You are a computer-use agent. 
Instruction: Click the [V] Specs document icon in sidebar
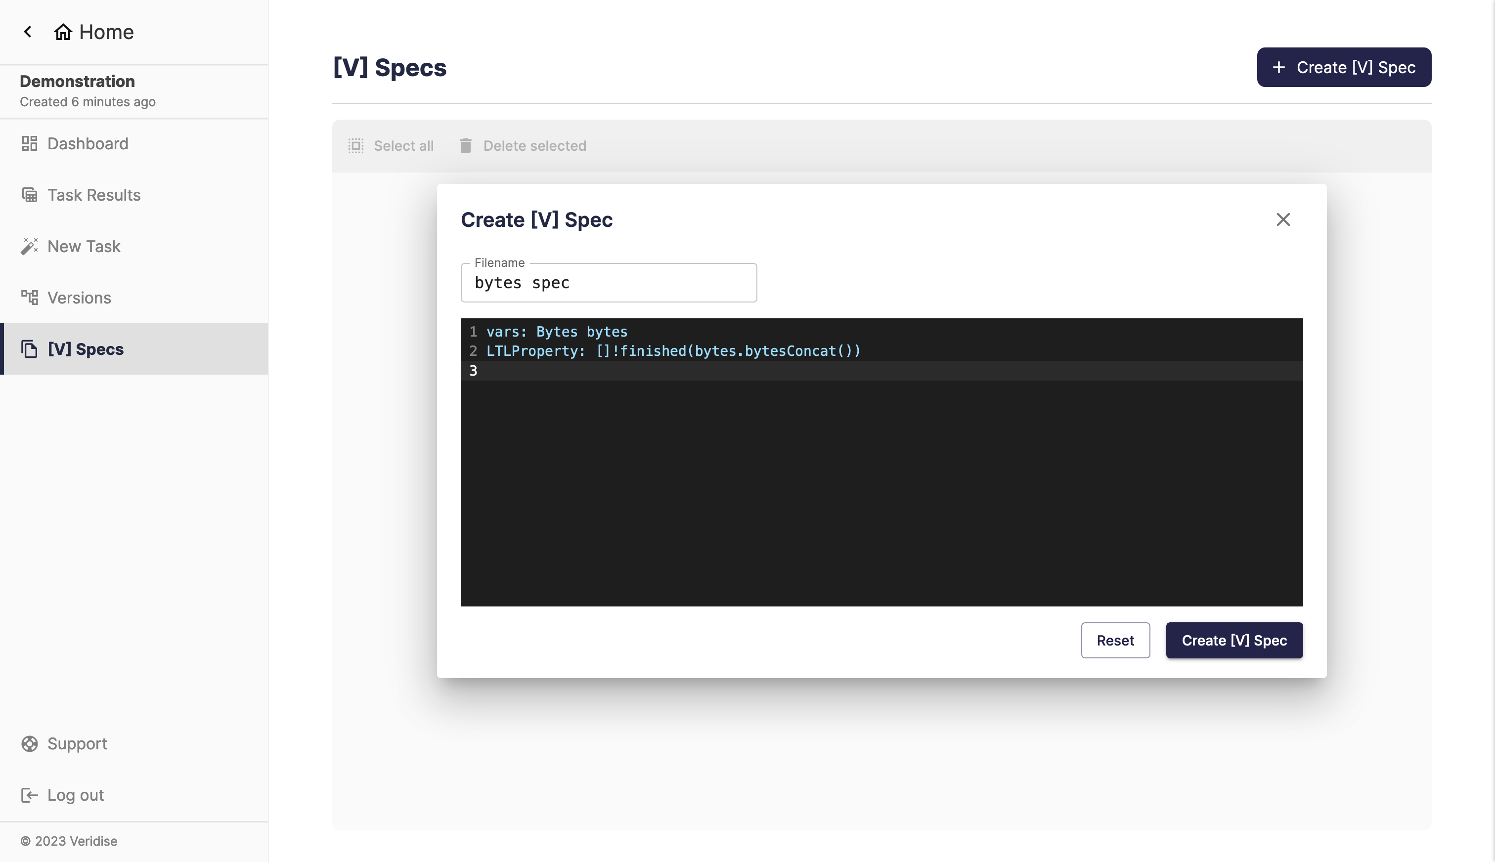pos(29,349)
